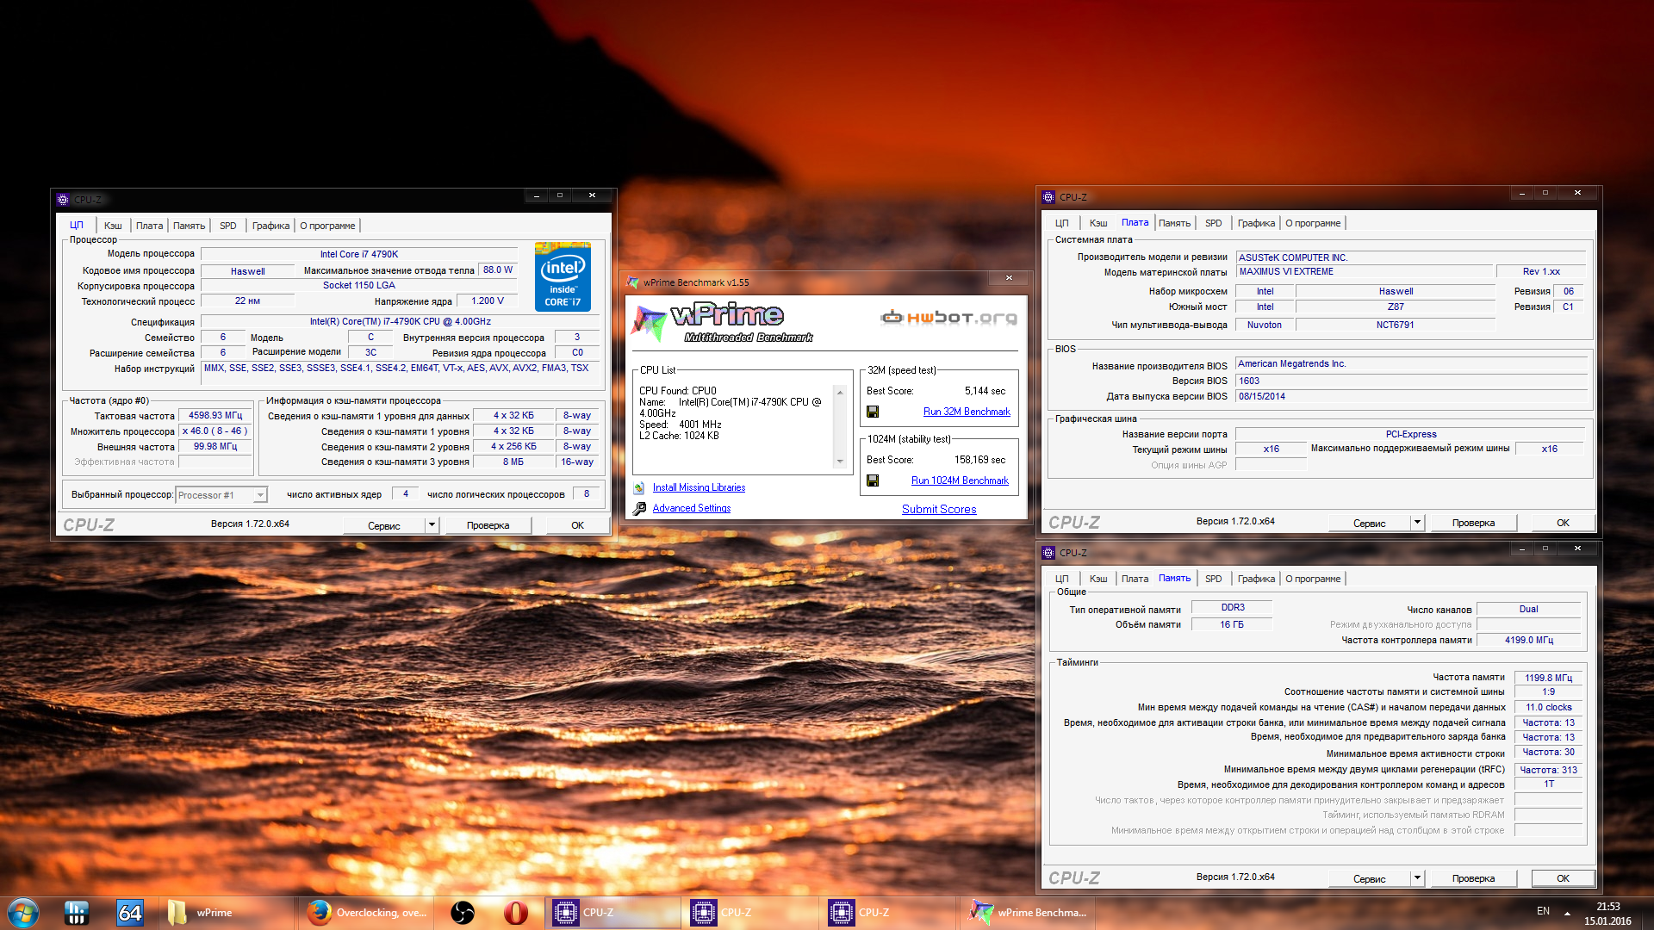Image resolution: width=1654 pixels, height=930 pixels.
Task: Click the 4598.93 МГц clock speed value
Action: point(215,416)
